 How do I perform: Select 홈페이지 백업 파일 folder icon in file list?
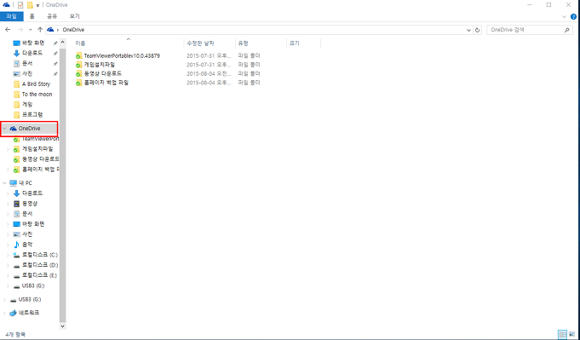pos(78,83)
